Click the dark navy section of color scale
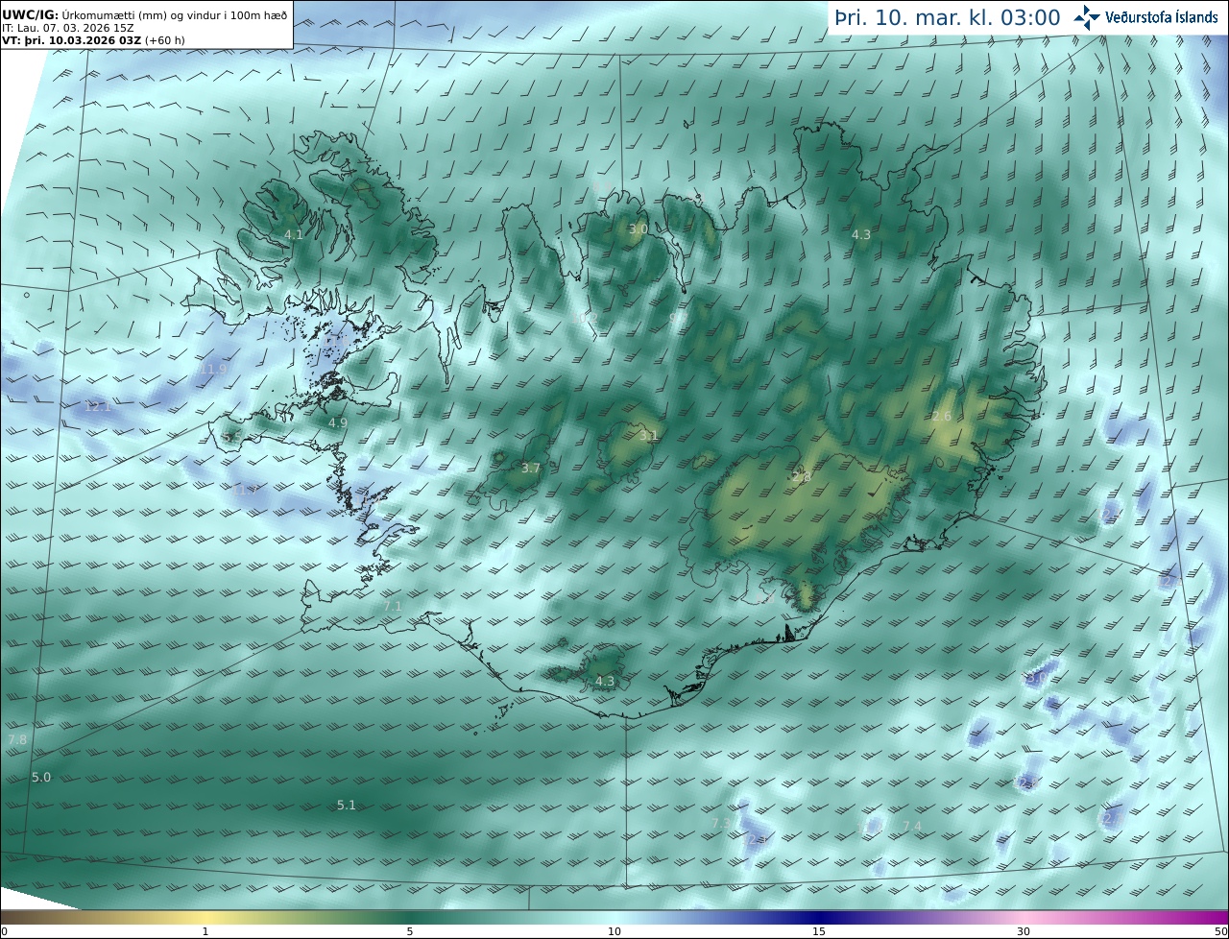 (819, 917)
